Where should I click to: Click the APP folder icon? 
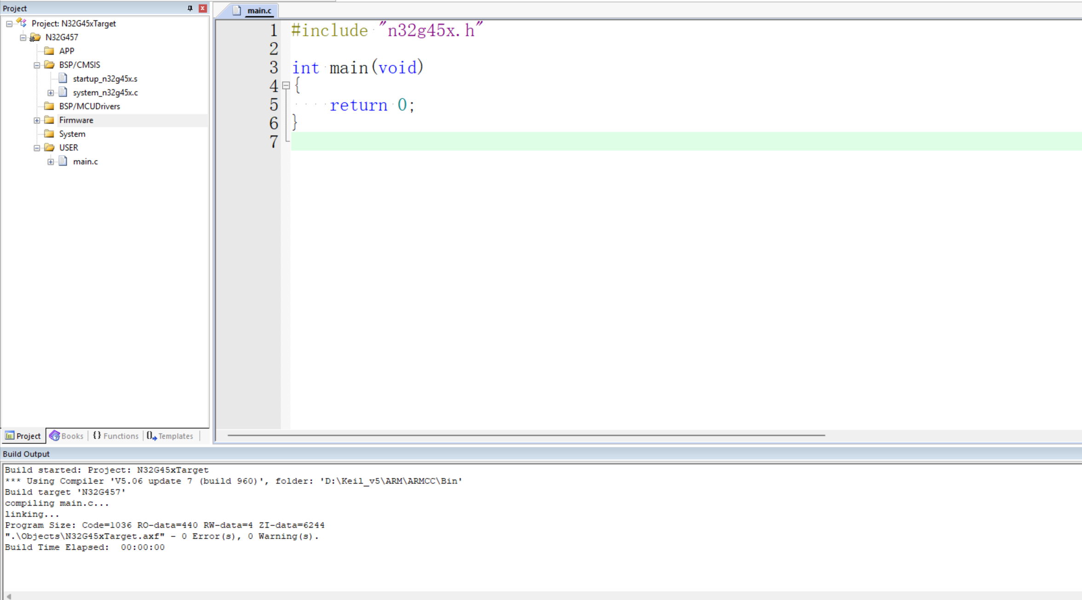tap(49, 51)
